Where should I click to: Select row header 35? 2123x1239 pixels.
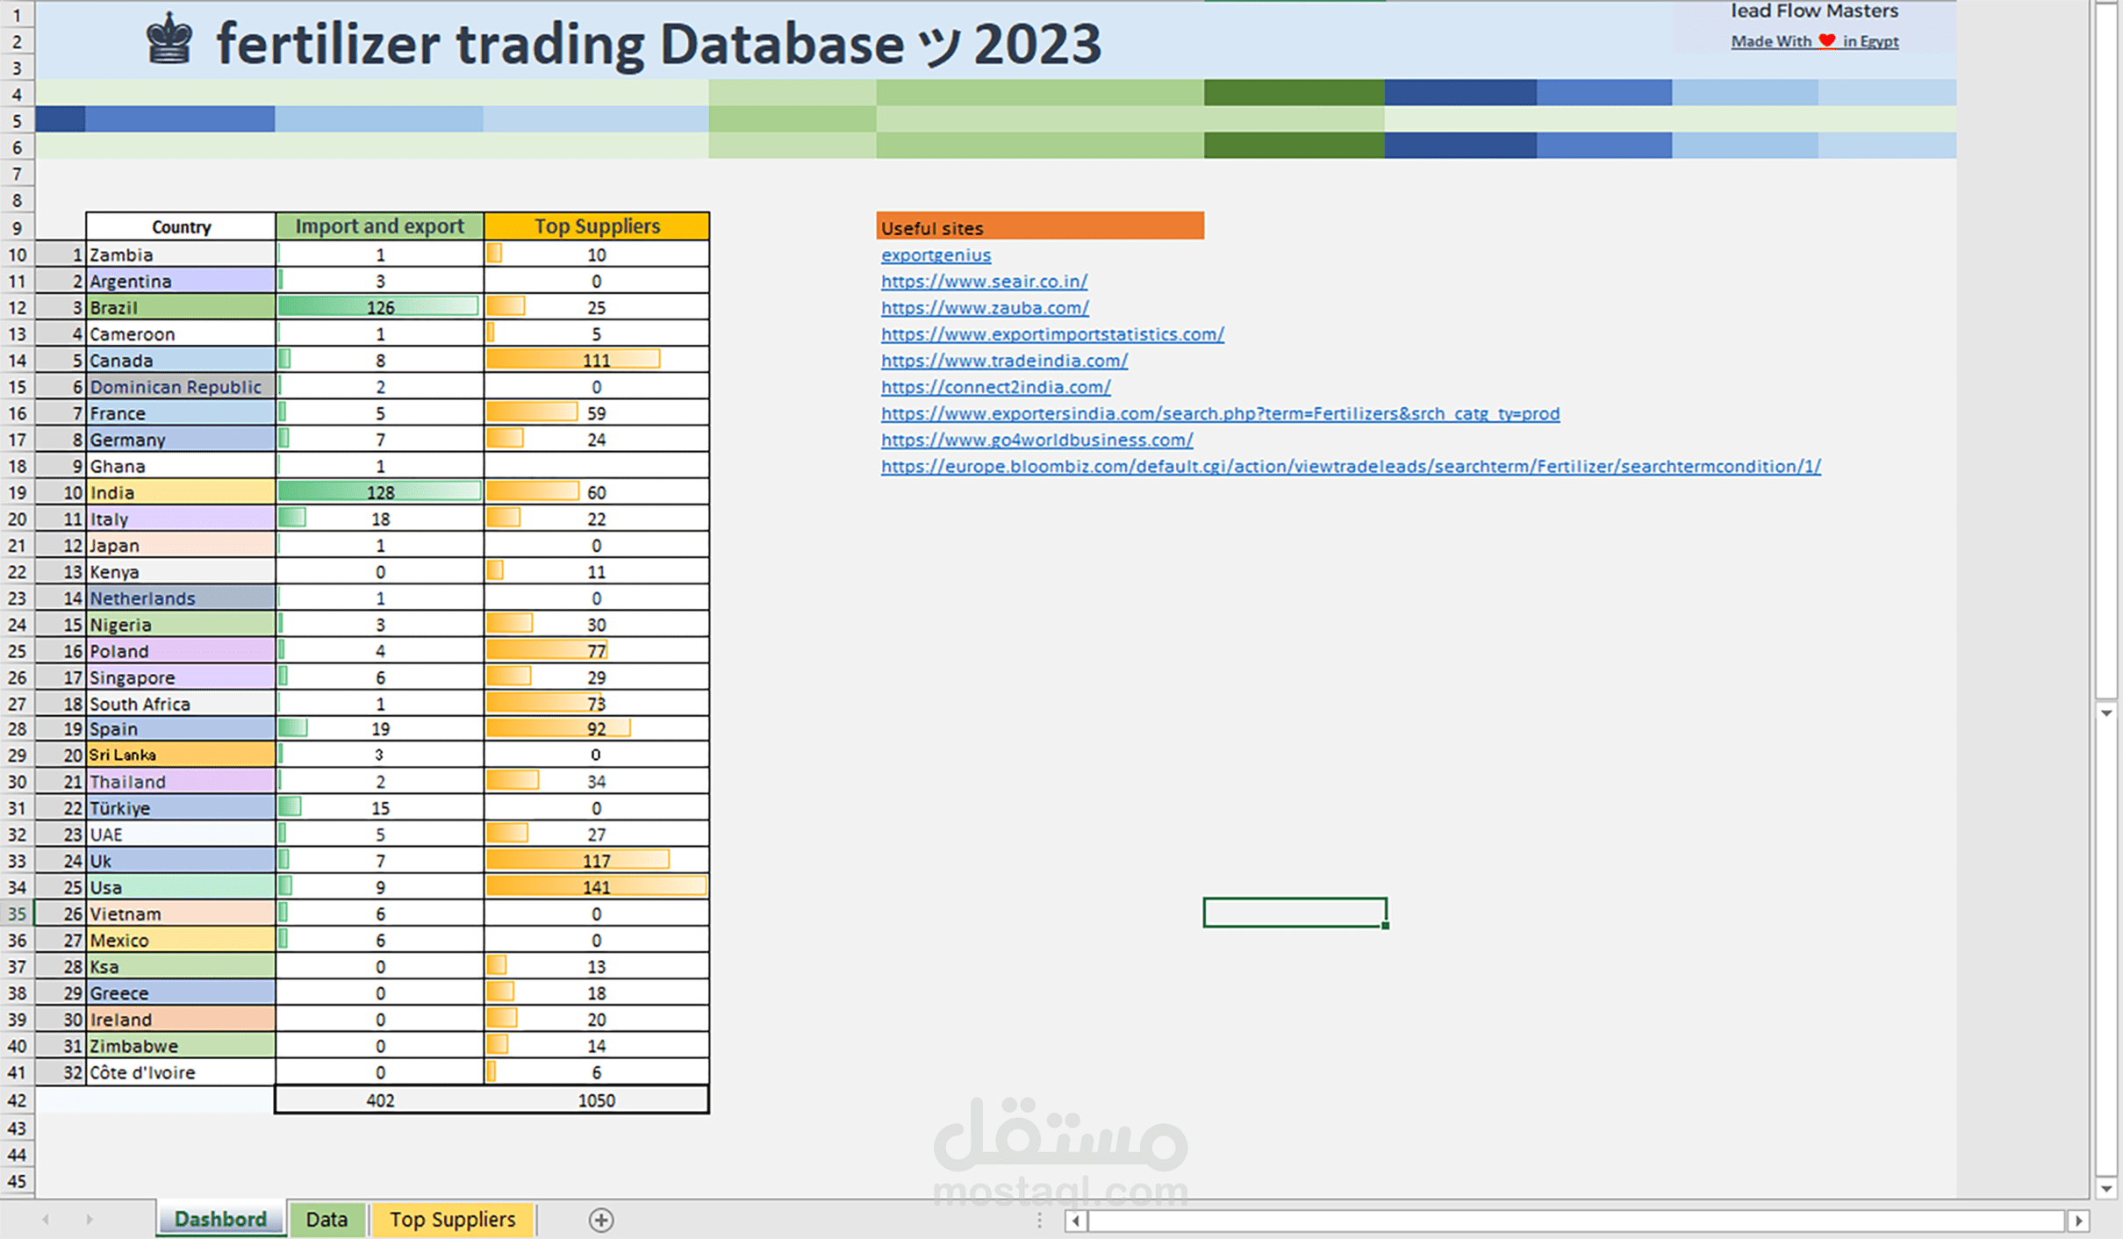click(17, 913)
